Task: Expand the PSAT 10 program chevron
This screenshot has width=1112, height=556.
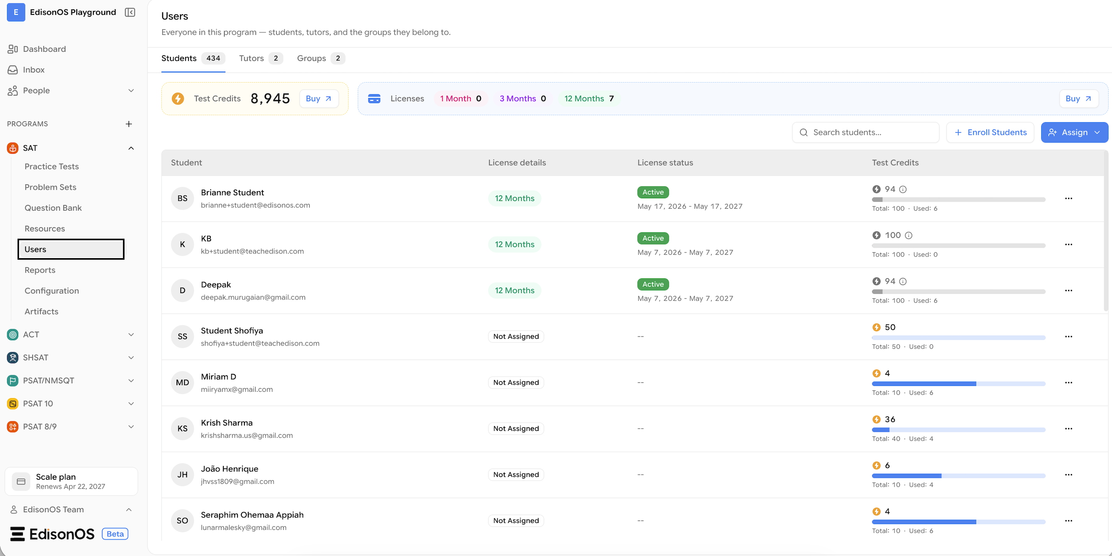Action: coord(131,403)
